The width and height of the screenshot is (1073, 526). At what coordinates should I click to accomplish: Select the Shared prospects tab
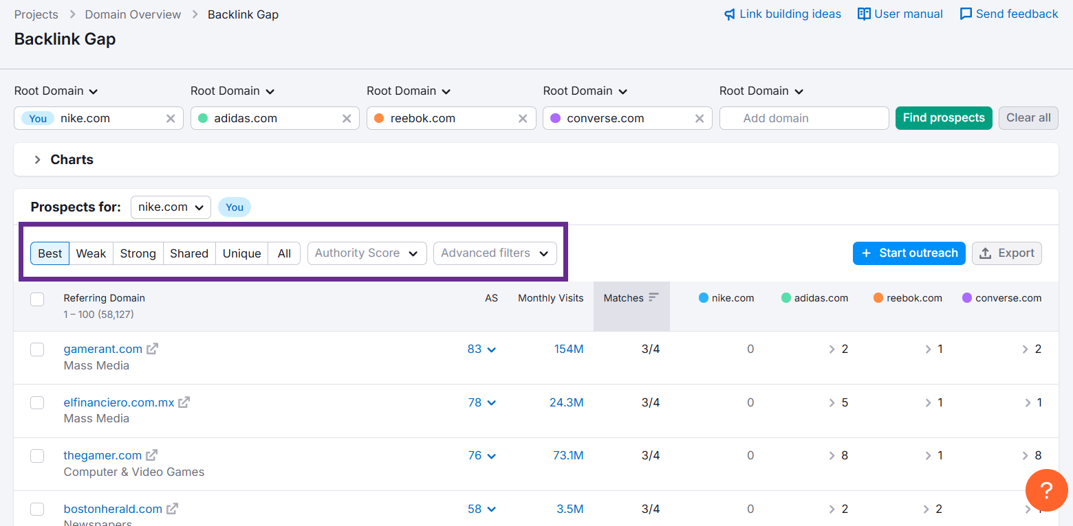tap(189, 253)
